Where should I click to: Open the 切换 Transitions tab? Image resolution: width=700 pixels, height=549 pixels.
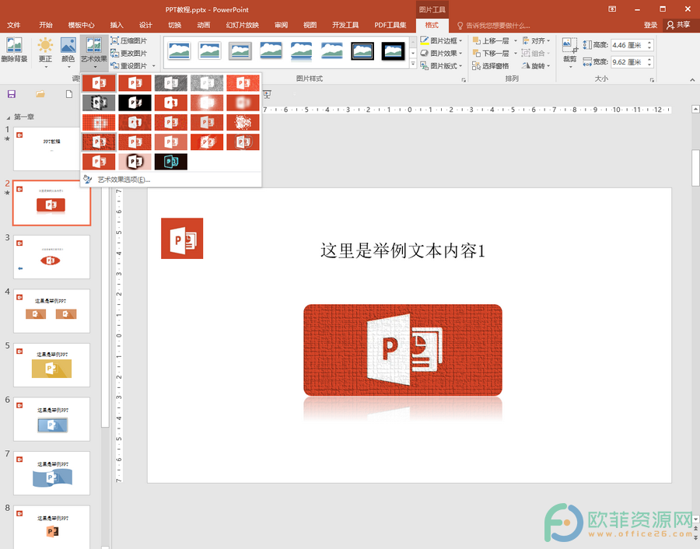pos(174,25)
